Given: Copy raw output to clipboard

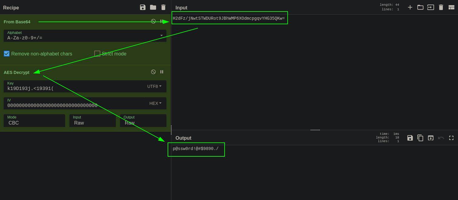Looking at the screenshot, I should 420,138.
